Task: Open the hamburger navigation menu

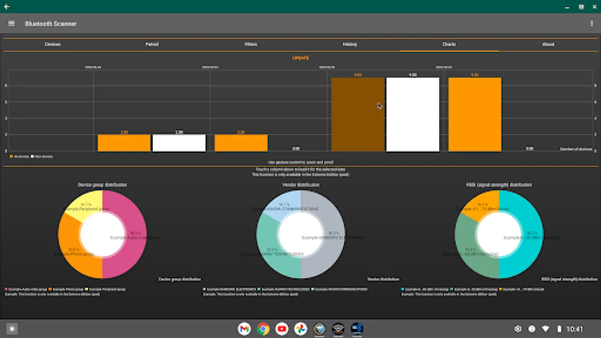Action: 11,23
